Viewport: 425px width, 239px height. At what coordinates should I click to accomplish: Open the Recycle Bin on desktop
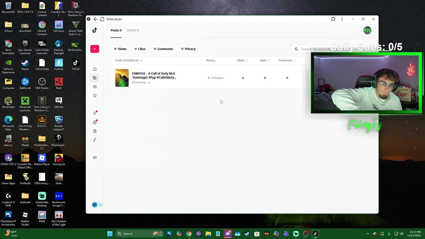(x=8, y=8)
